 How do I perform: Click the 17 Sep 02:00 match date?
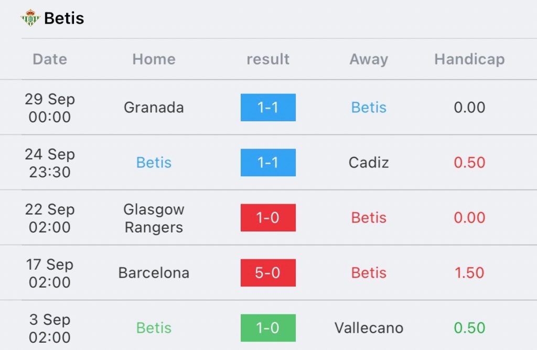click(50, 273)
